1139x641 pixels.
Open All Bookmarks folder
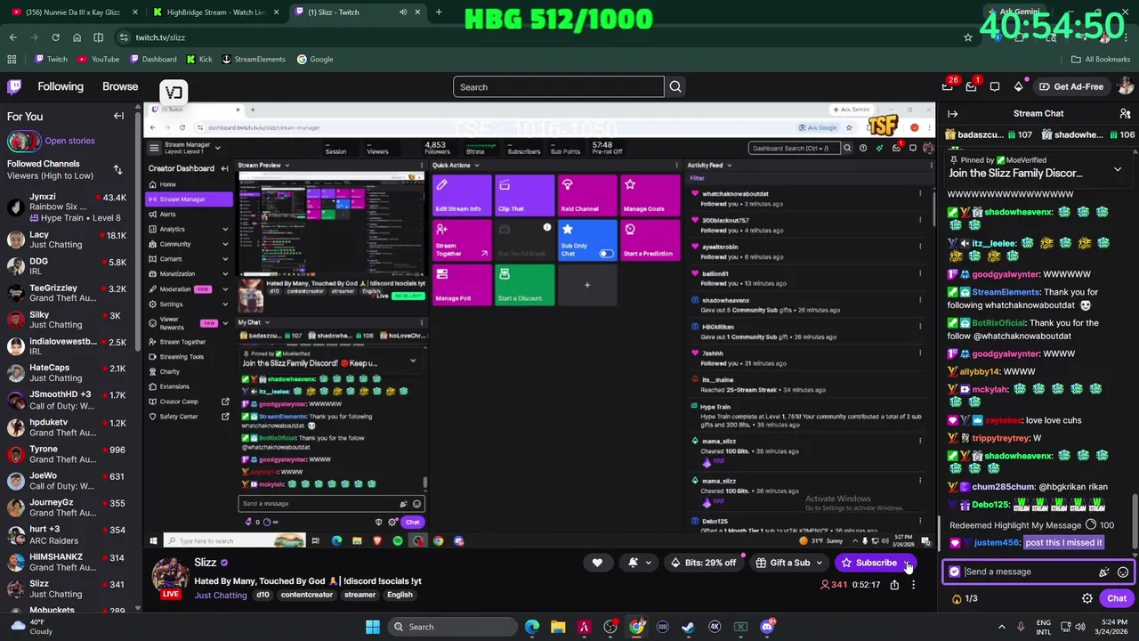1101,59
